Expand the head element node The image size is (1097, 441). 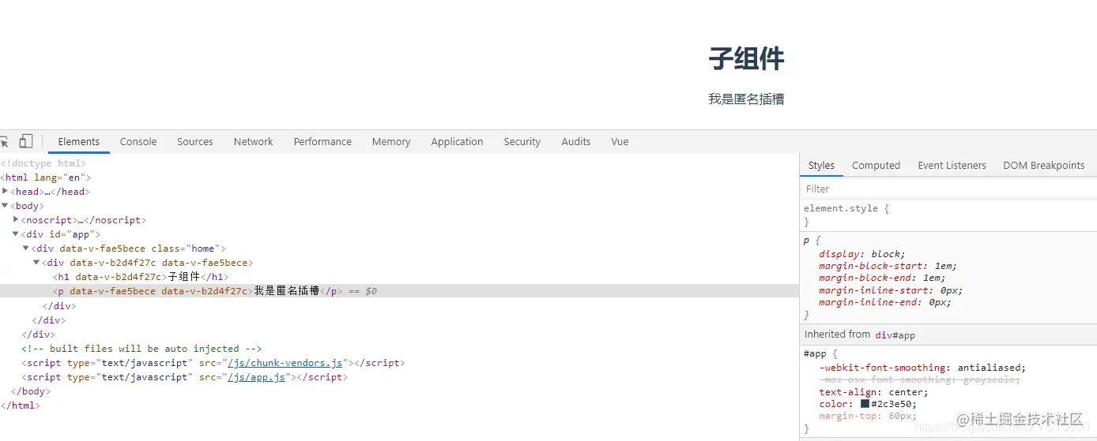tap(5, 191)
